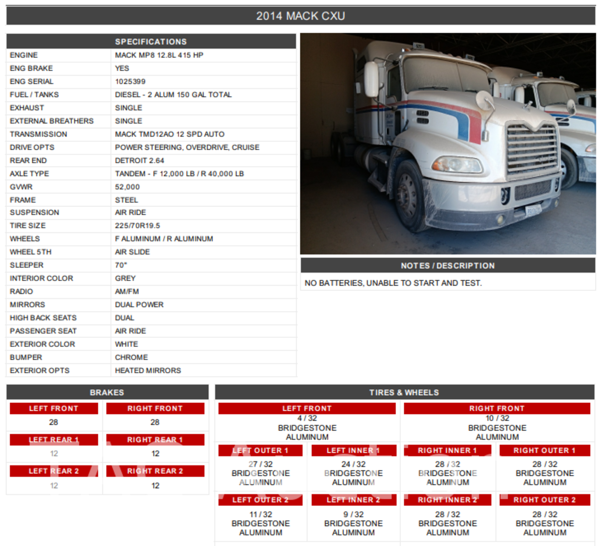Click the RIGHT OUTER 1 tire label

click(x=544, y=450)
